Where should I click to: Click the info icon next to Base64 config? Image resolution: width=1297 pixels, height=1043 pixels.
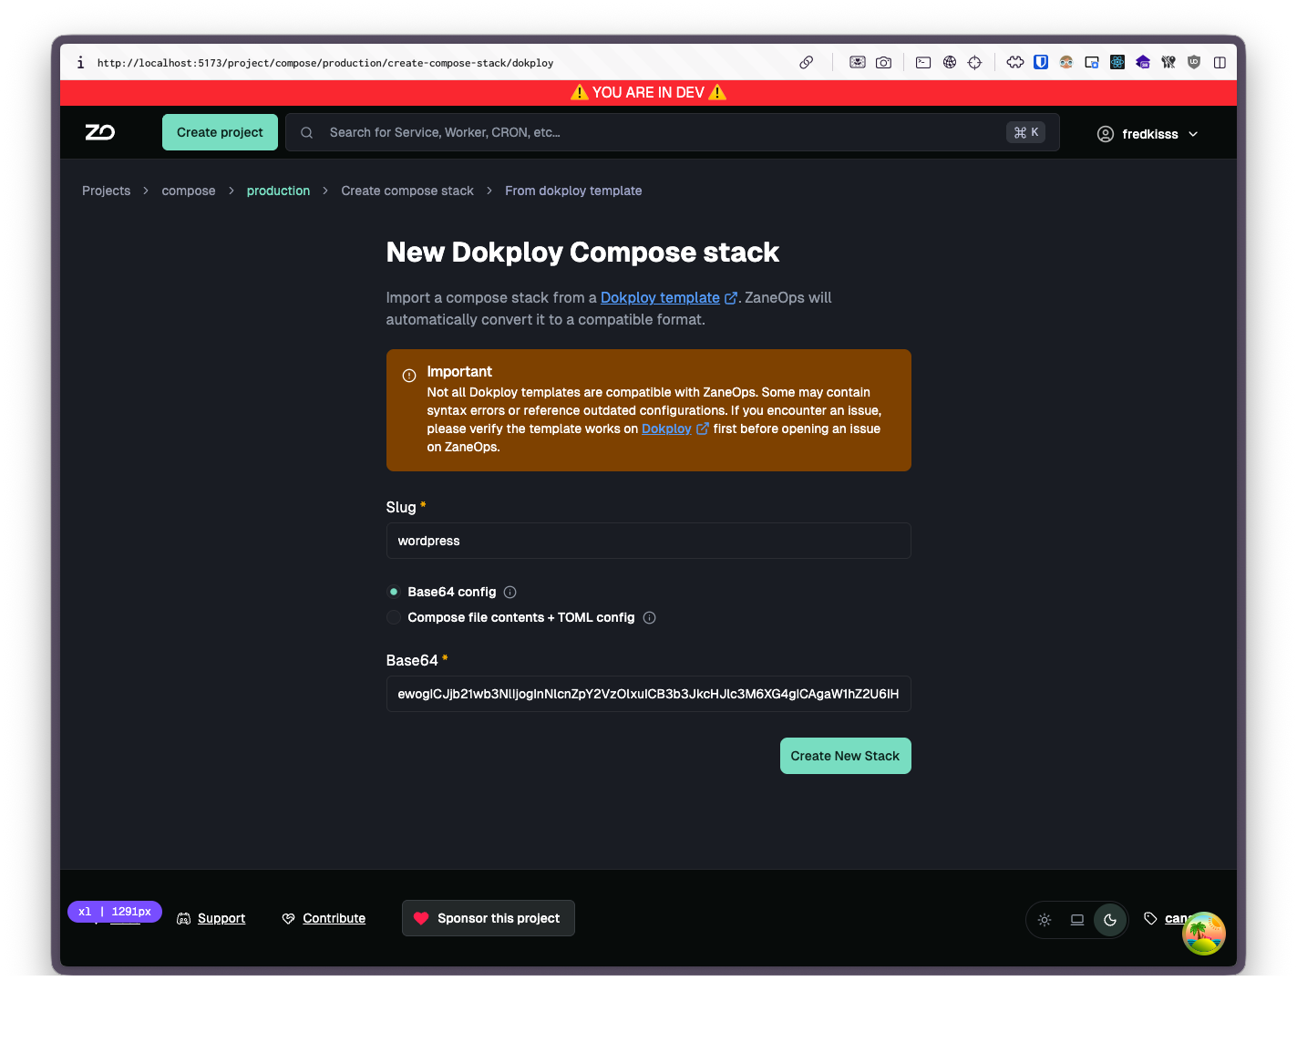[x=510, y=593]
